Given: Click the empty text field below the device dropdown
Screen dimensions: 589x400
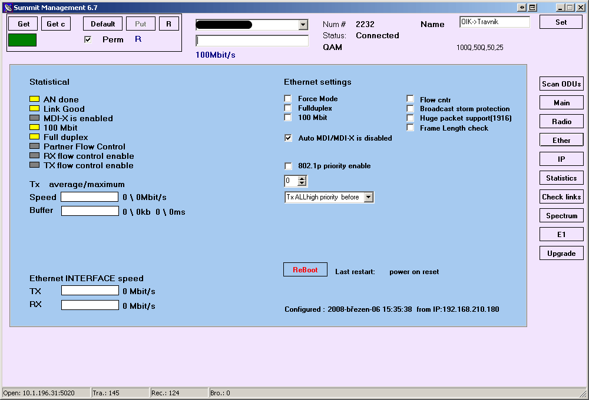Looking at the screenshot, I should (252, 41).
